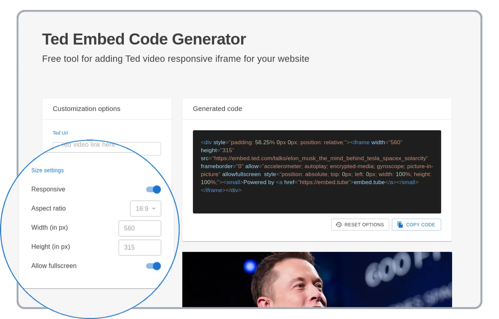Focus the Width (in px) field
The image size is (499, 319).
[140, 228]
